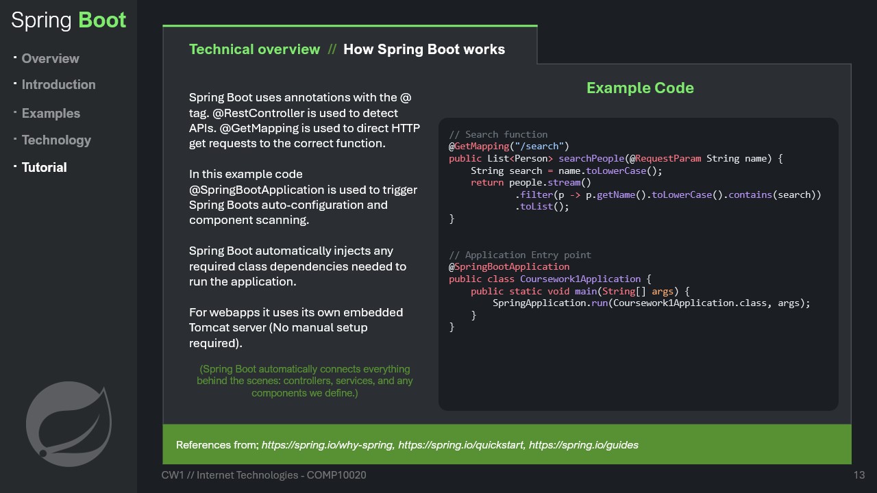Click the How Spring Boot works title

423,49
